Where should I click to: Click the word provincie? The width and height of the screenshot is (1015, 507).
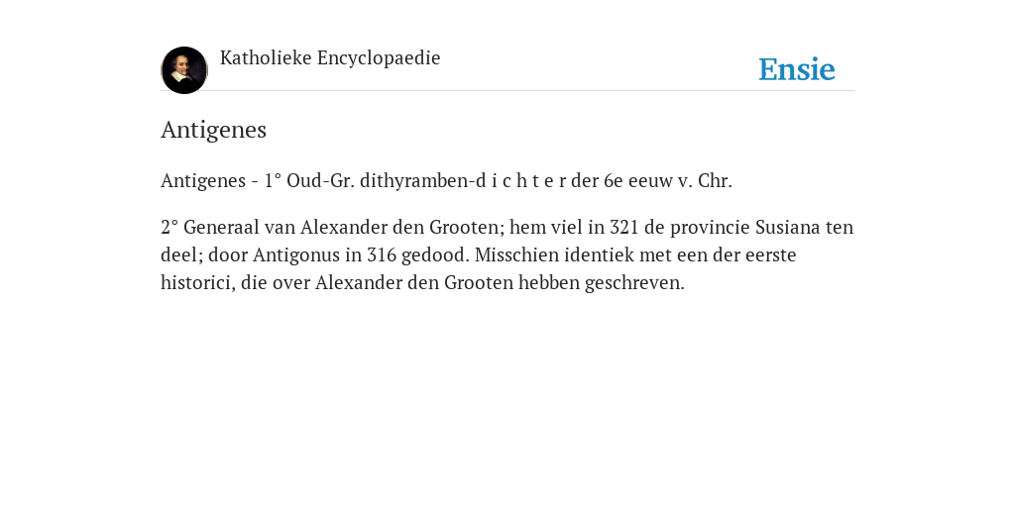(x=710, y=228)
